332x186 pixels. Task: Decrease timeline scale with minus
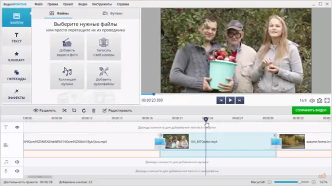click(x=269, y=182)
